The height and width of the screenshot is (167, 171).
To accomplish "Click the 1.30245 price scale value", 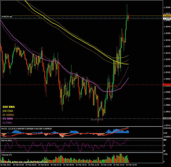I will click(167, 53).
